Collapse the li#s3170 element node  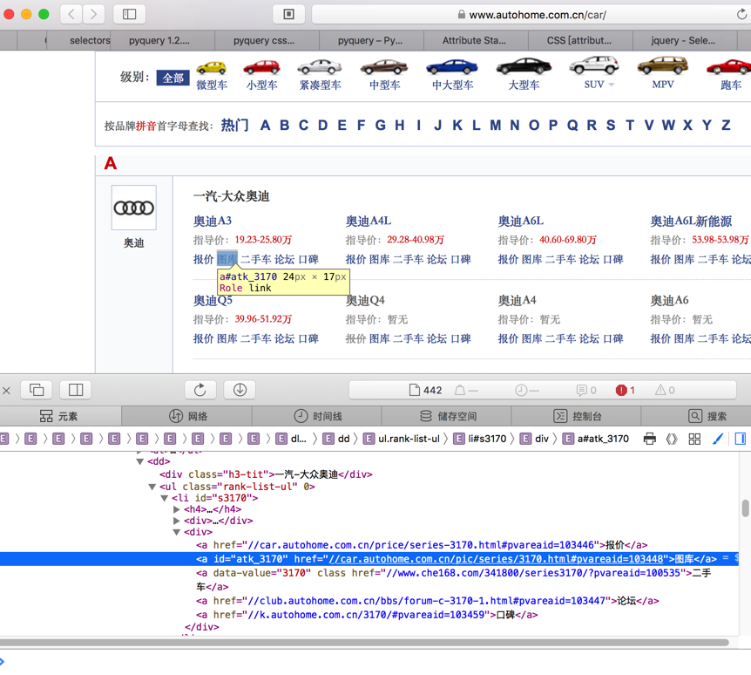[164, 498]
